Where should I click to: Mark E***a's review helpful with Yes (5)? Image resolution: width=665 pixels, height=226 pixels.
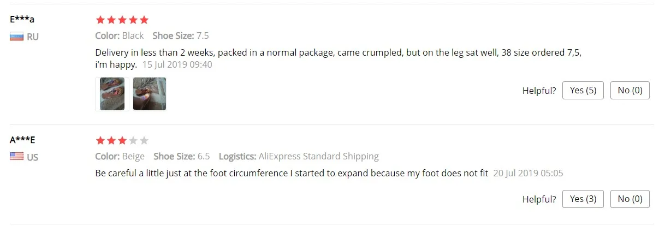tap(583, 91)
